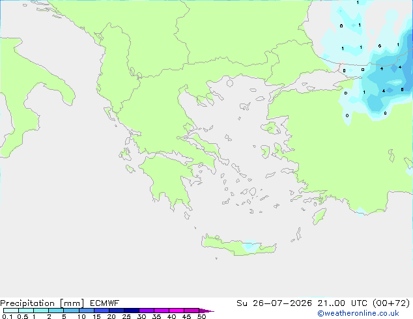
Task: Select the 0.1–0.5 mm lightest legend swatch
Action: pos(11,311)
